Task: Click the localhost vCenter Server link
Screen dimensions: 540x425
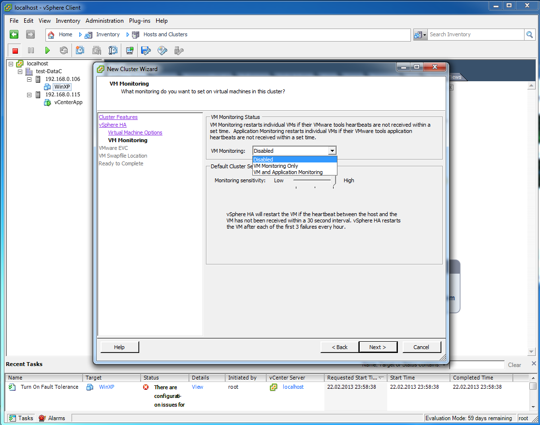Action: pos(293,387)
